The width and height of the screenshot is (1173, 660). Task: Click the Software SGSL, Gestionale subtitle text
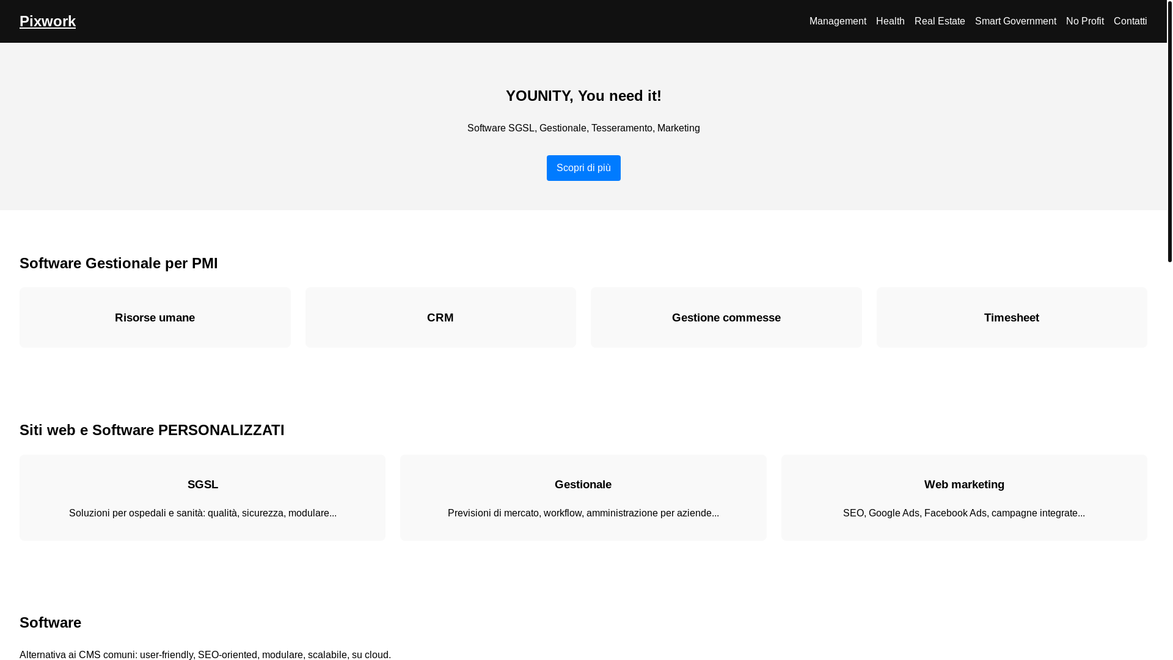pos(583,128)
